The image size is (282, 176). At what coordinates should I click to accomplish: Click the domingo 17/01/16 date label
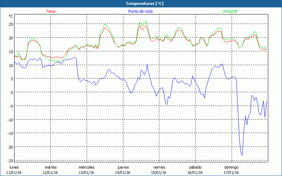pyautogui.click(x=231, y=170)
